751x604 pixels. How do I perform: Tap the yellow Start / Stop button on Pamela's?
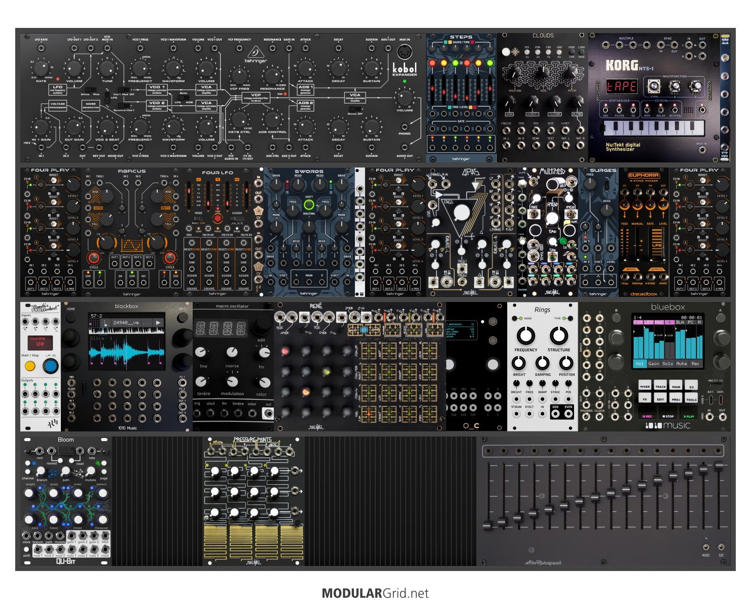pos(30,365)
